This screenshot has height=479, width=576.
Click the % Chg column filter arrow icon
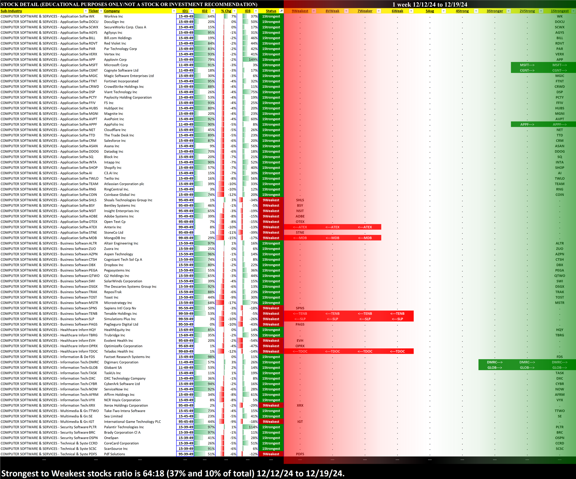234,11
